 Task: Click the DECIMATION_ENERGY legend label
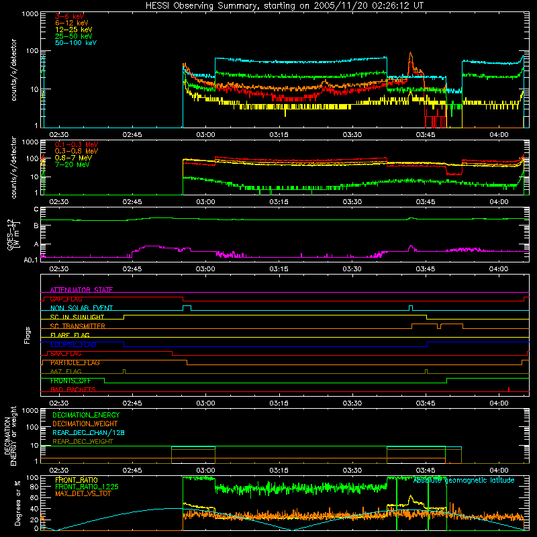86,415
